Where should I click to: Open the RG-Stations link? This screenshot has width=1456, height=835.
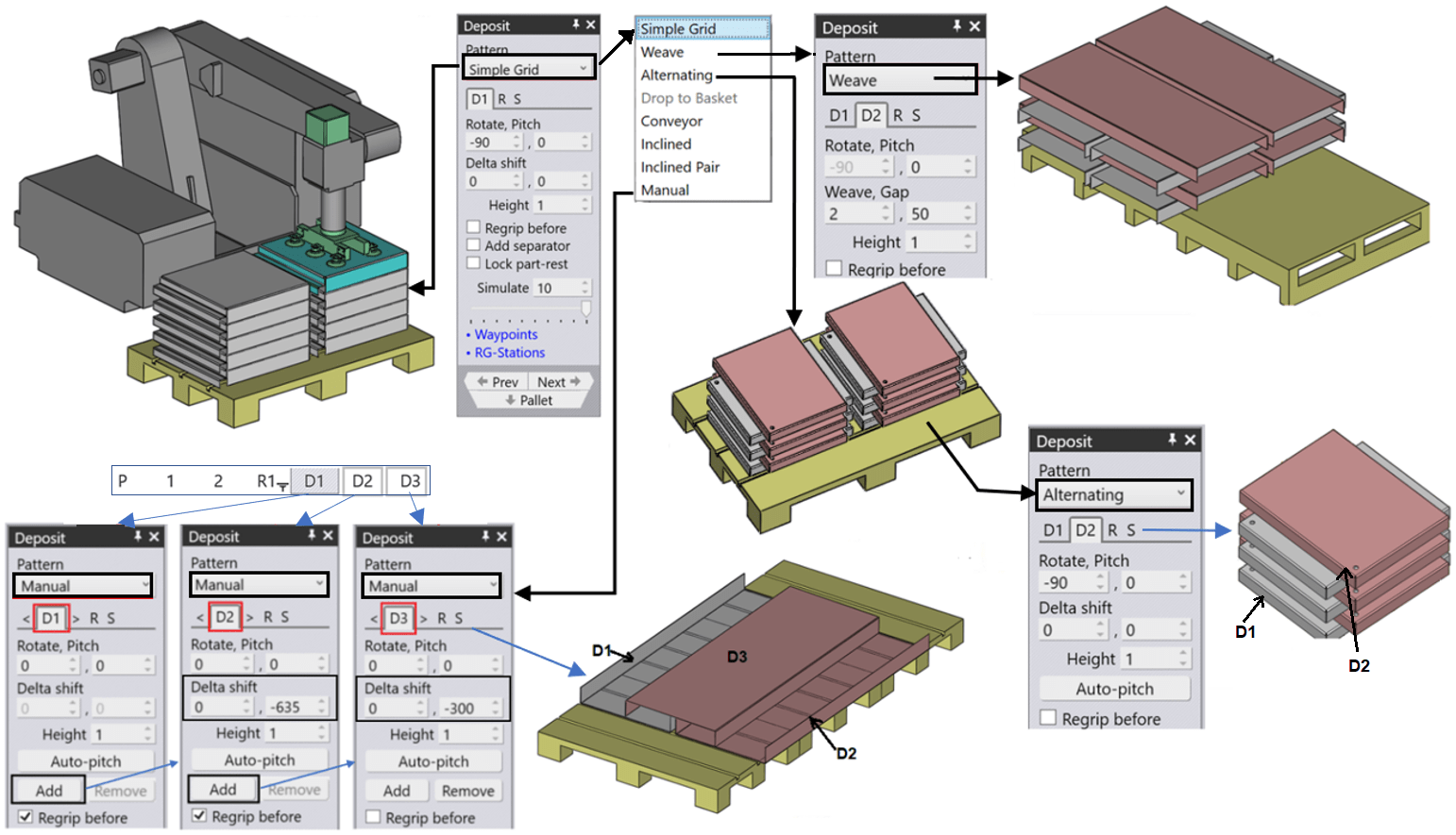click(509, 353)
